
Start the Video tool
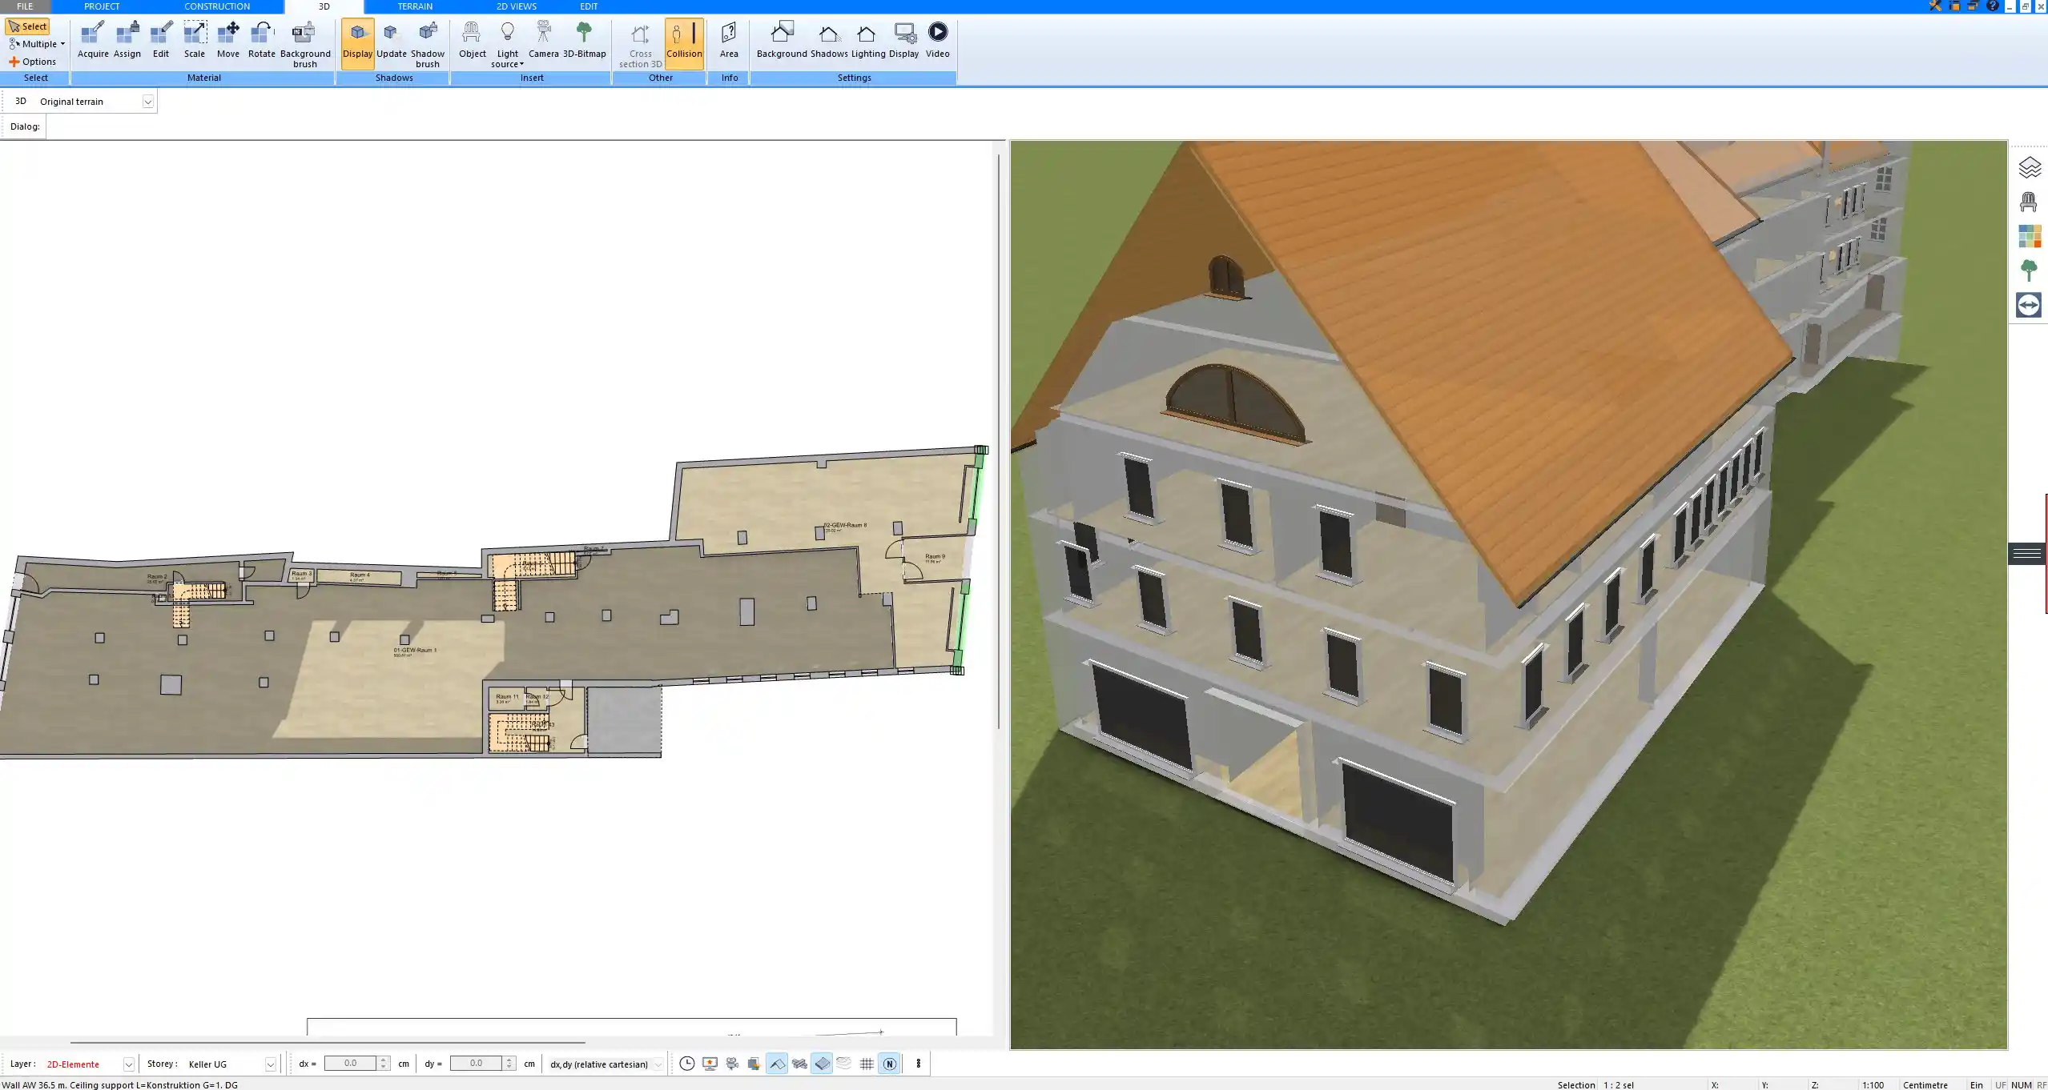coord(937,41)
